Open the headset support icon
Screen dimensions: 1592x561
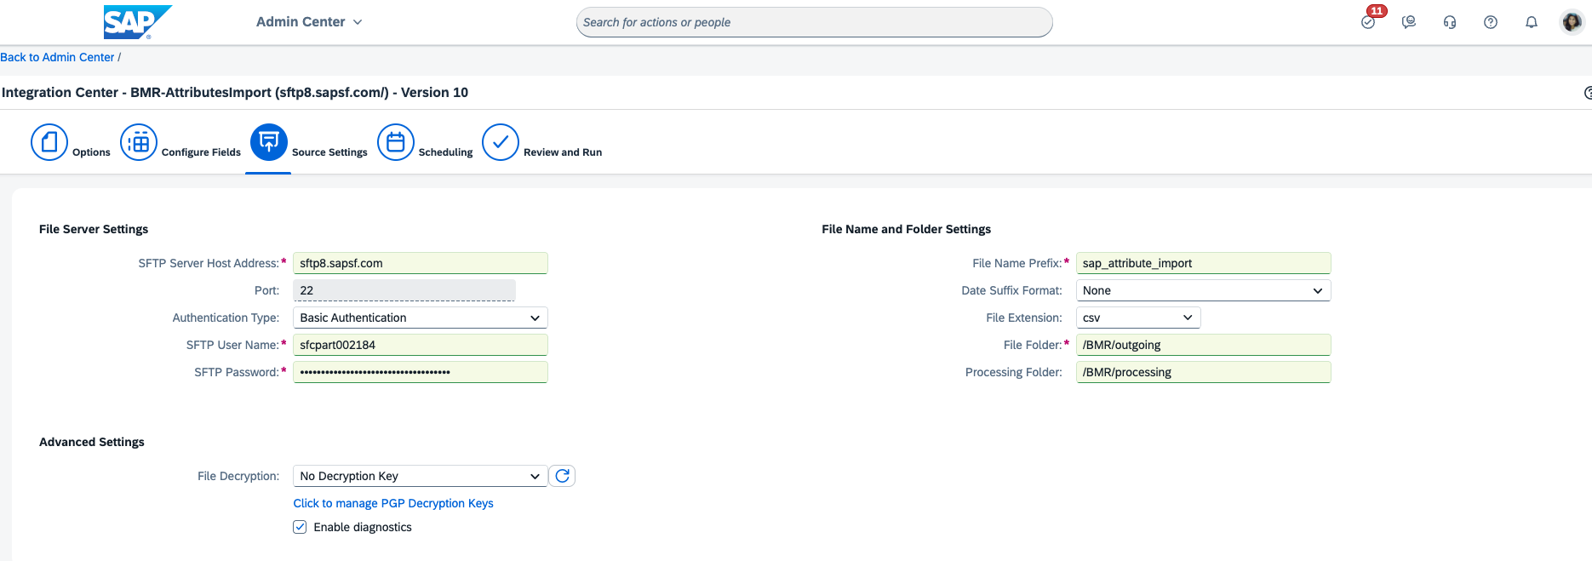click(x=1450, y=22)
